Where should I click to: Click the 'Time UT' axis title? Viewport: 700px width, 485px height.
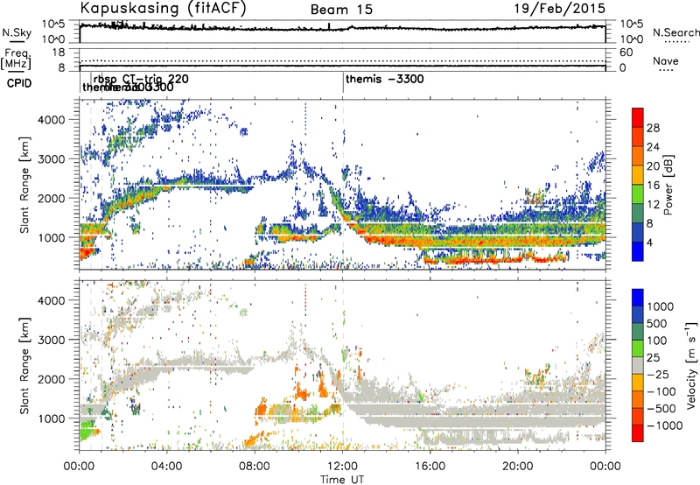pos(342,480)
